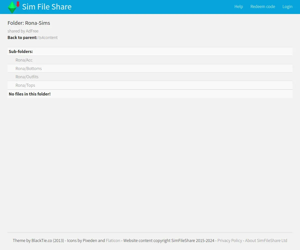Open the Rona/Tops sub-folder
The image size is (300, 250).
(x=25, y=85)
